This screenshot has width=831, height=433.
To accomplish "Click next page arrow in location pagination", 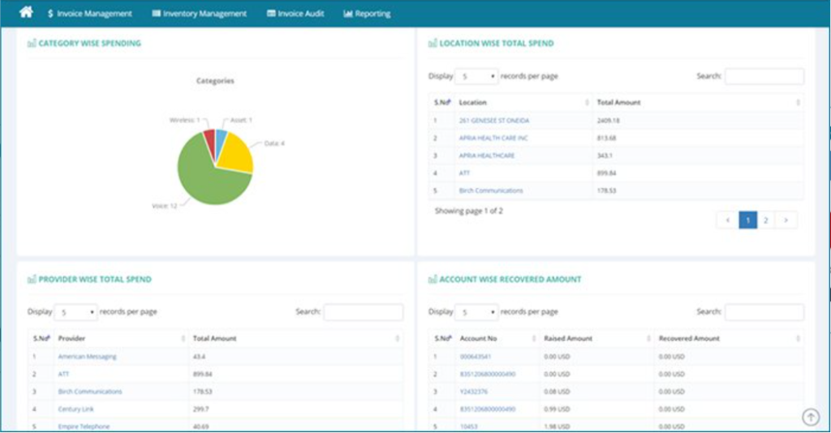I will click(786, 220).
